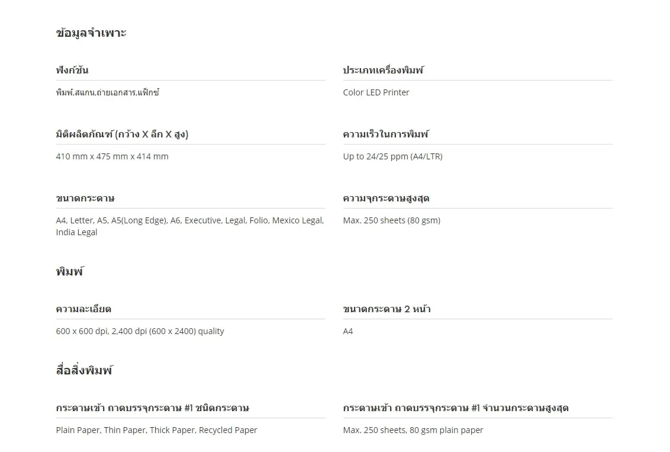Select the Plain Paper, Thin Paper types text
Screen dimensions: 670x452
(x=156, y=430)
